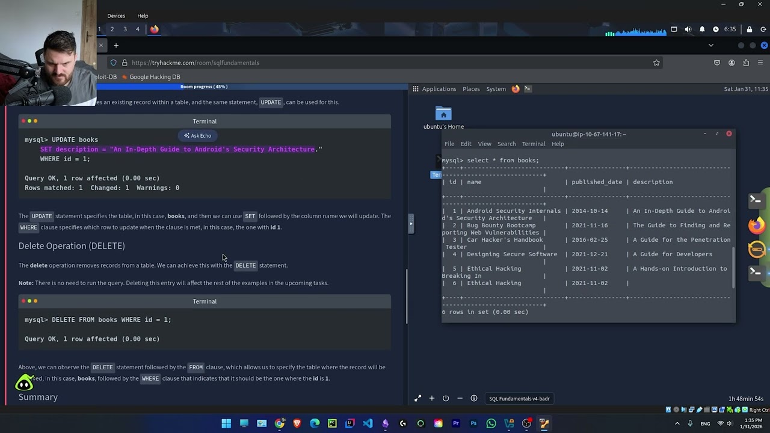Open OBS Studio from taskbar
Image resolution: width=770 pixels, height=433 pixels.
[526, 423]
